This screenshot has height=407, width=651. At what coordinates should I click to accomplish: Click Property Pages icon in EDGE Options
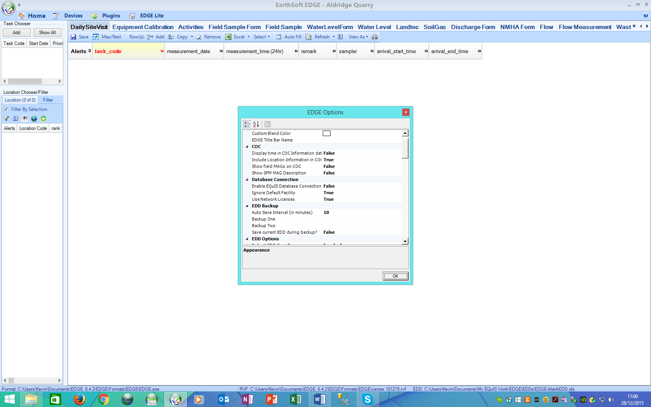pos(267,124)
